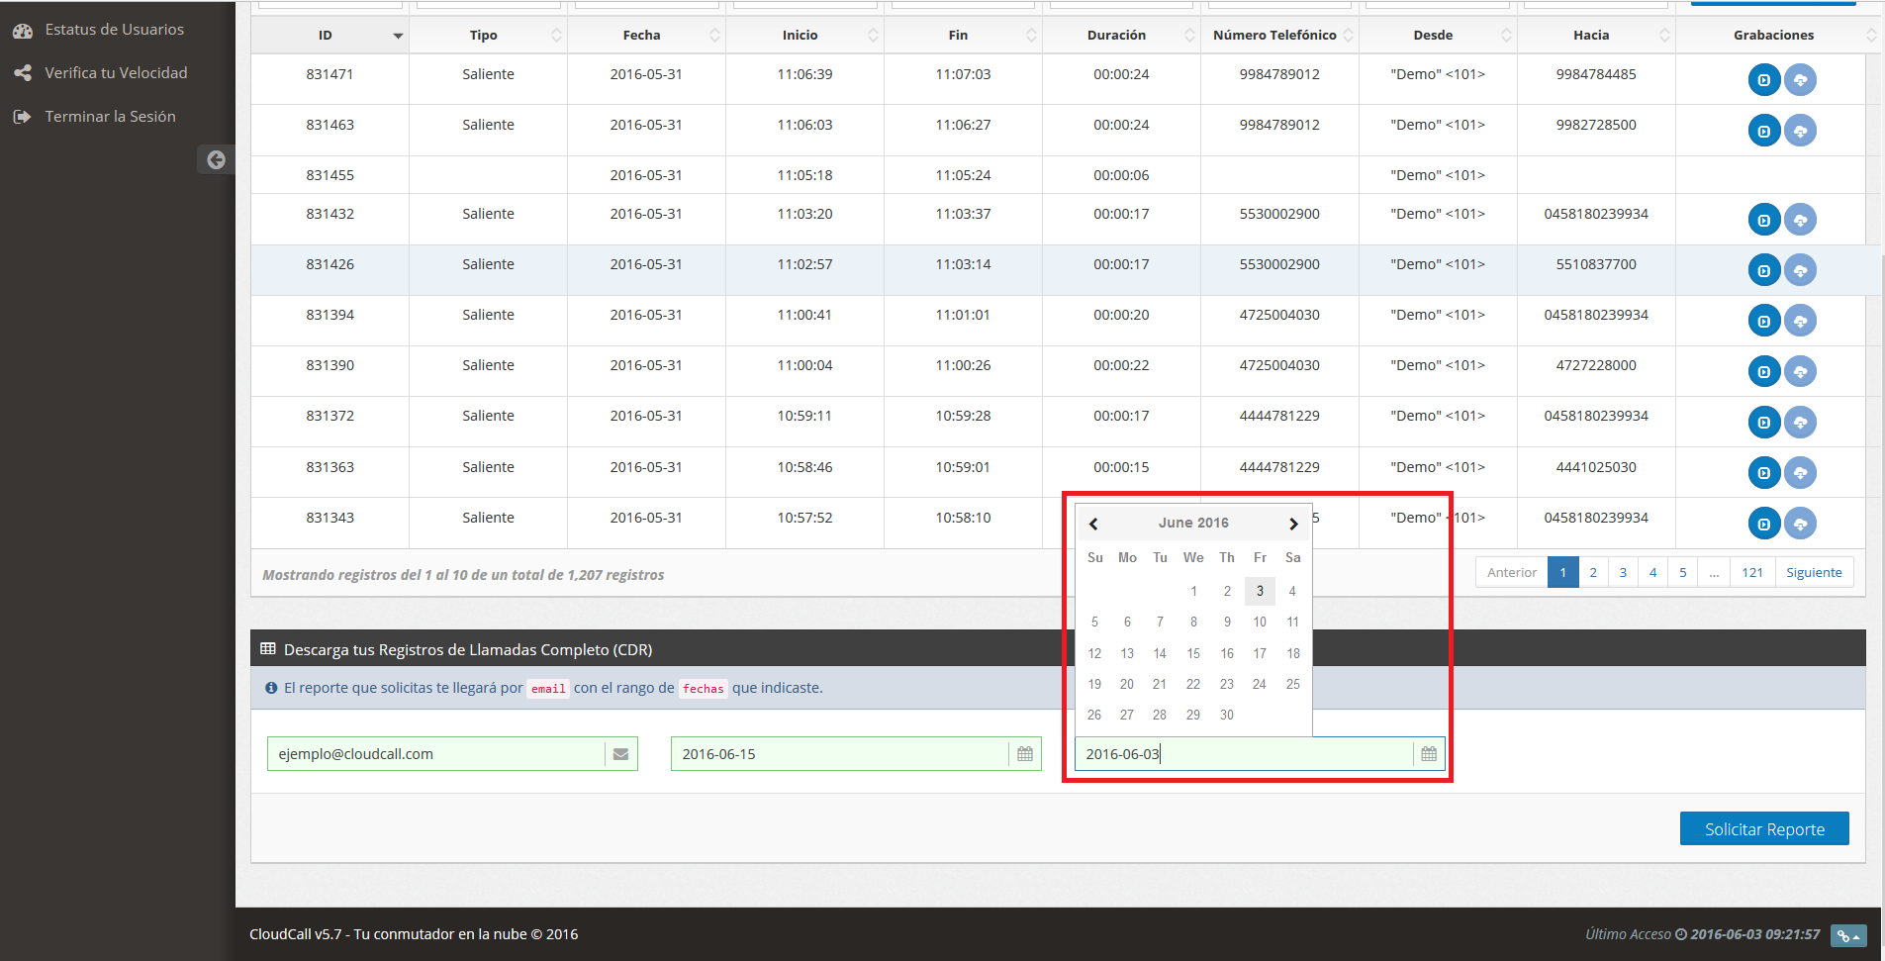Sort table by Duración column
The height and width of the screenshot is (961, 1885).
click(x=1121, y=35)
